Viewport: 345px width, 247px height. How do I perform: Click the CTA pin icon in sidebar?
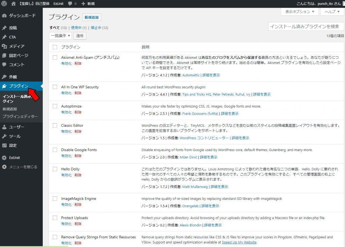(4, 37)
